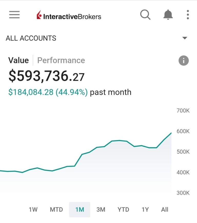Select the 1M time range
Viewport: 197px width, 223px height.
pos(80,210)
